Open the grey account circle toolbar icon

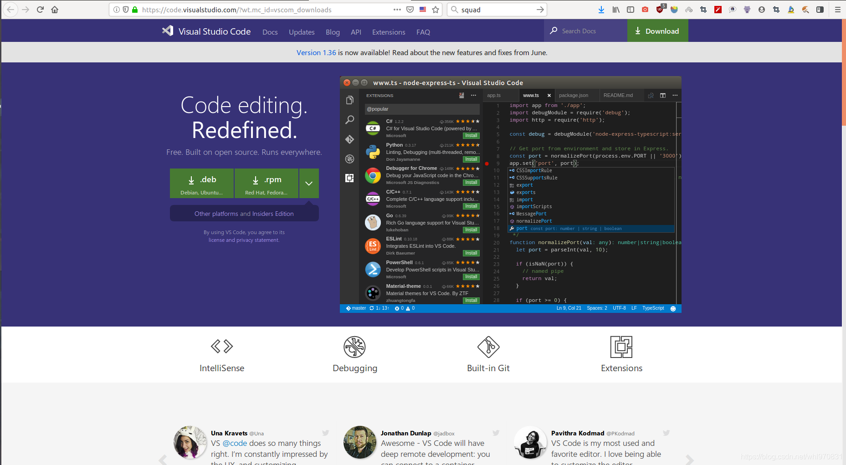pyautogui.click(x=762, y=10)
